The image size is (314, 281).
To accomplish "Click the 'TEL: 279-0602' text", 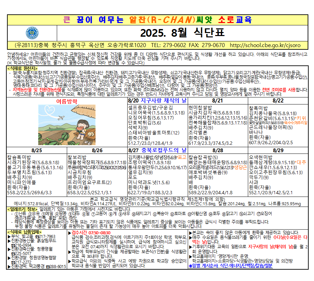I will click(169, 45).
